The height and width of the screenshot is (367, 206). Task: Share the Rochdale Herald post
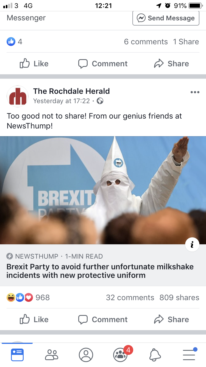tap(172, 319)
